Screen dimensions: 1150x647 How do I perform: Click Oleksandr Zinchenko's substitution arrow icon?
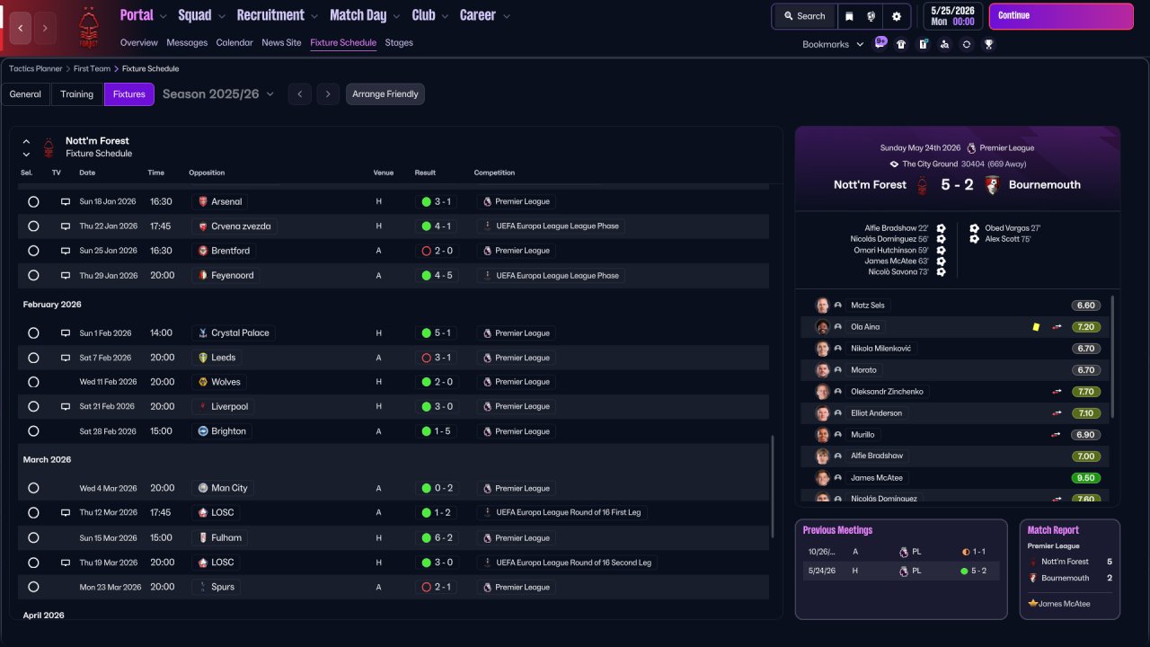click(1057, 392)
